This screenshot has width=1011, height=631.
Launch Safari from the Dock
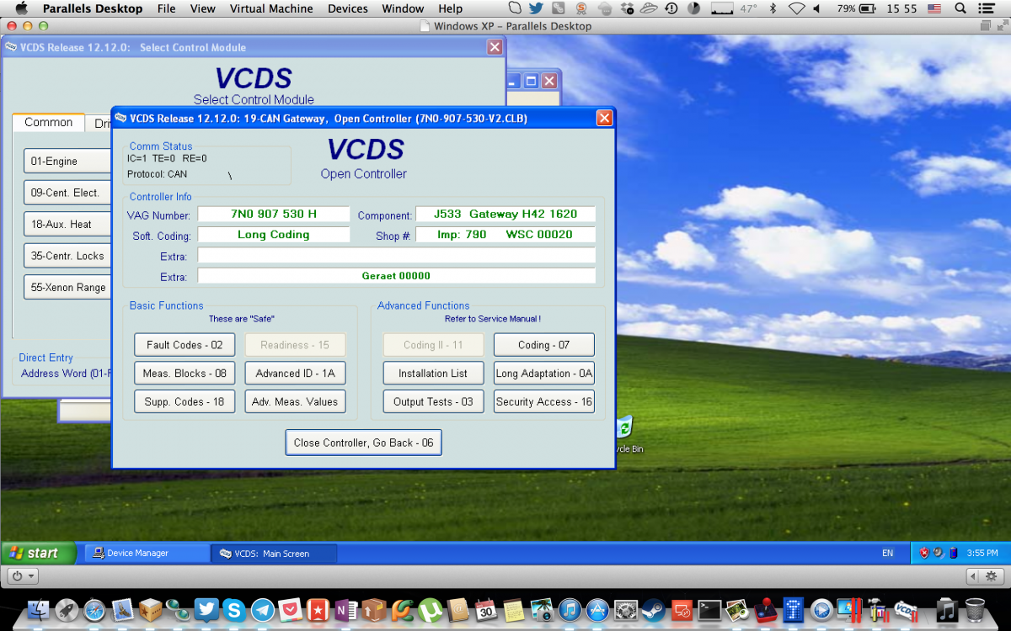pos(94,610)
